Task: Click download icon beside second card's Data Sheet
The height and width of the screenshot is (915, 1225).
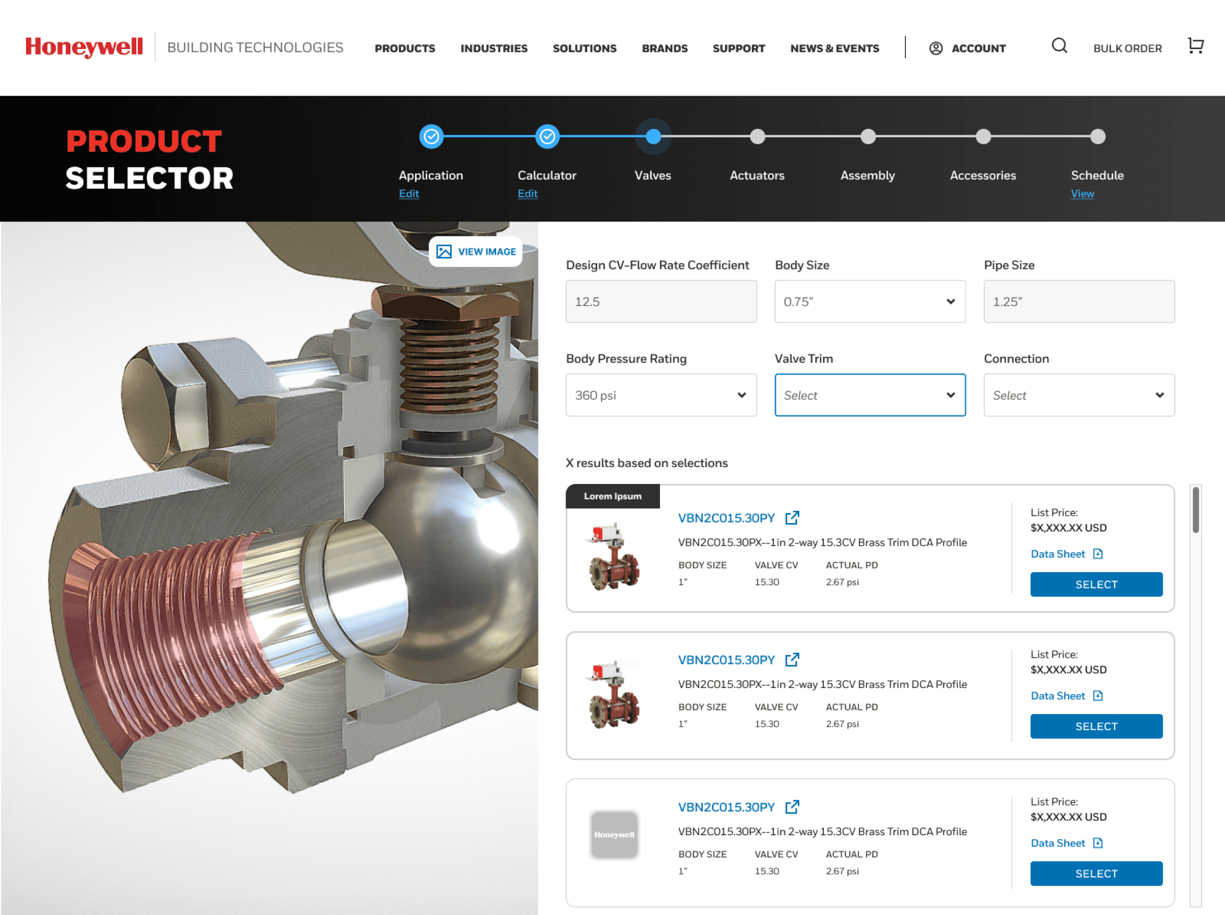Action: (1098, 696)
